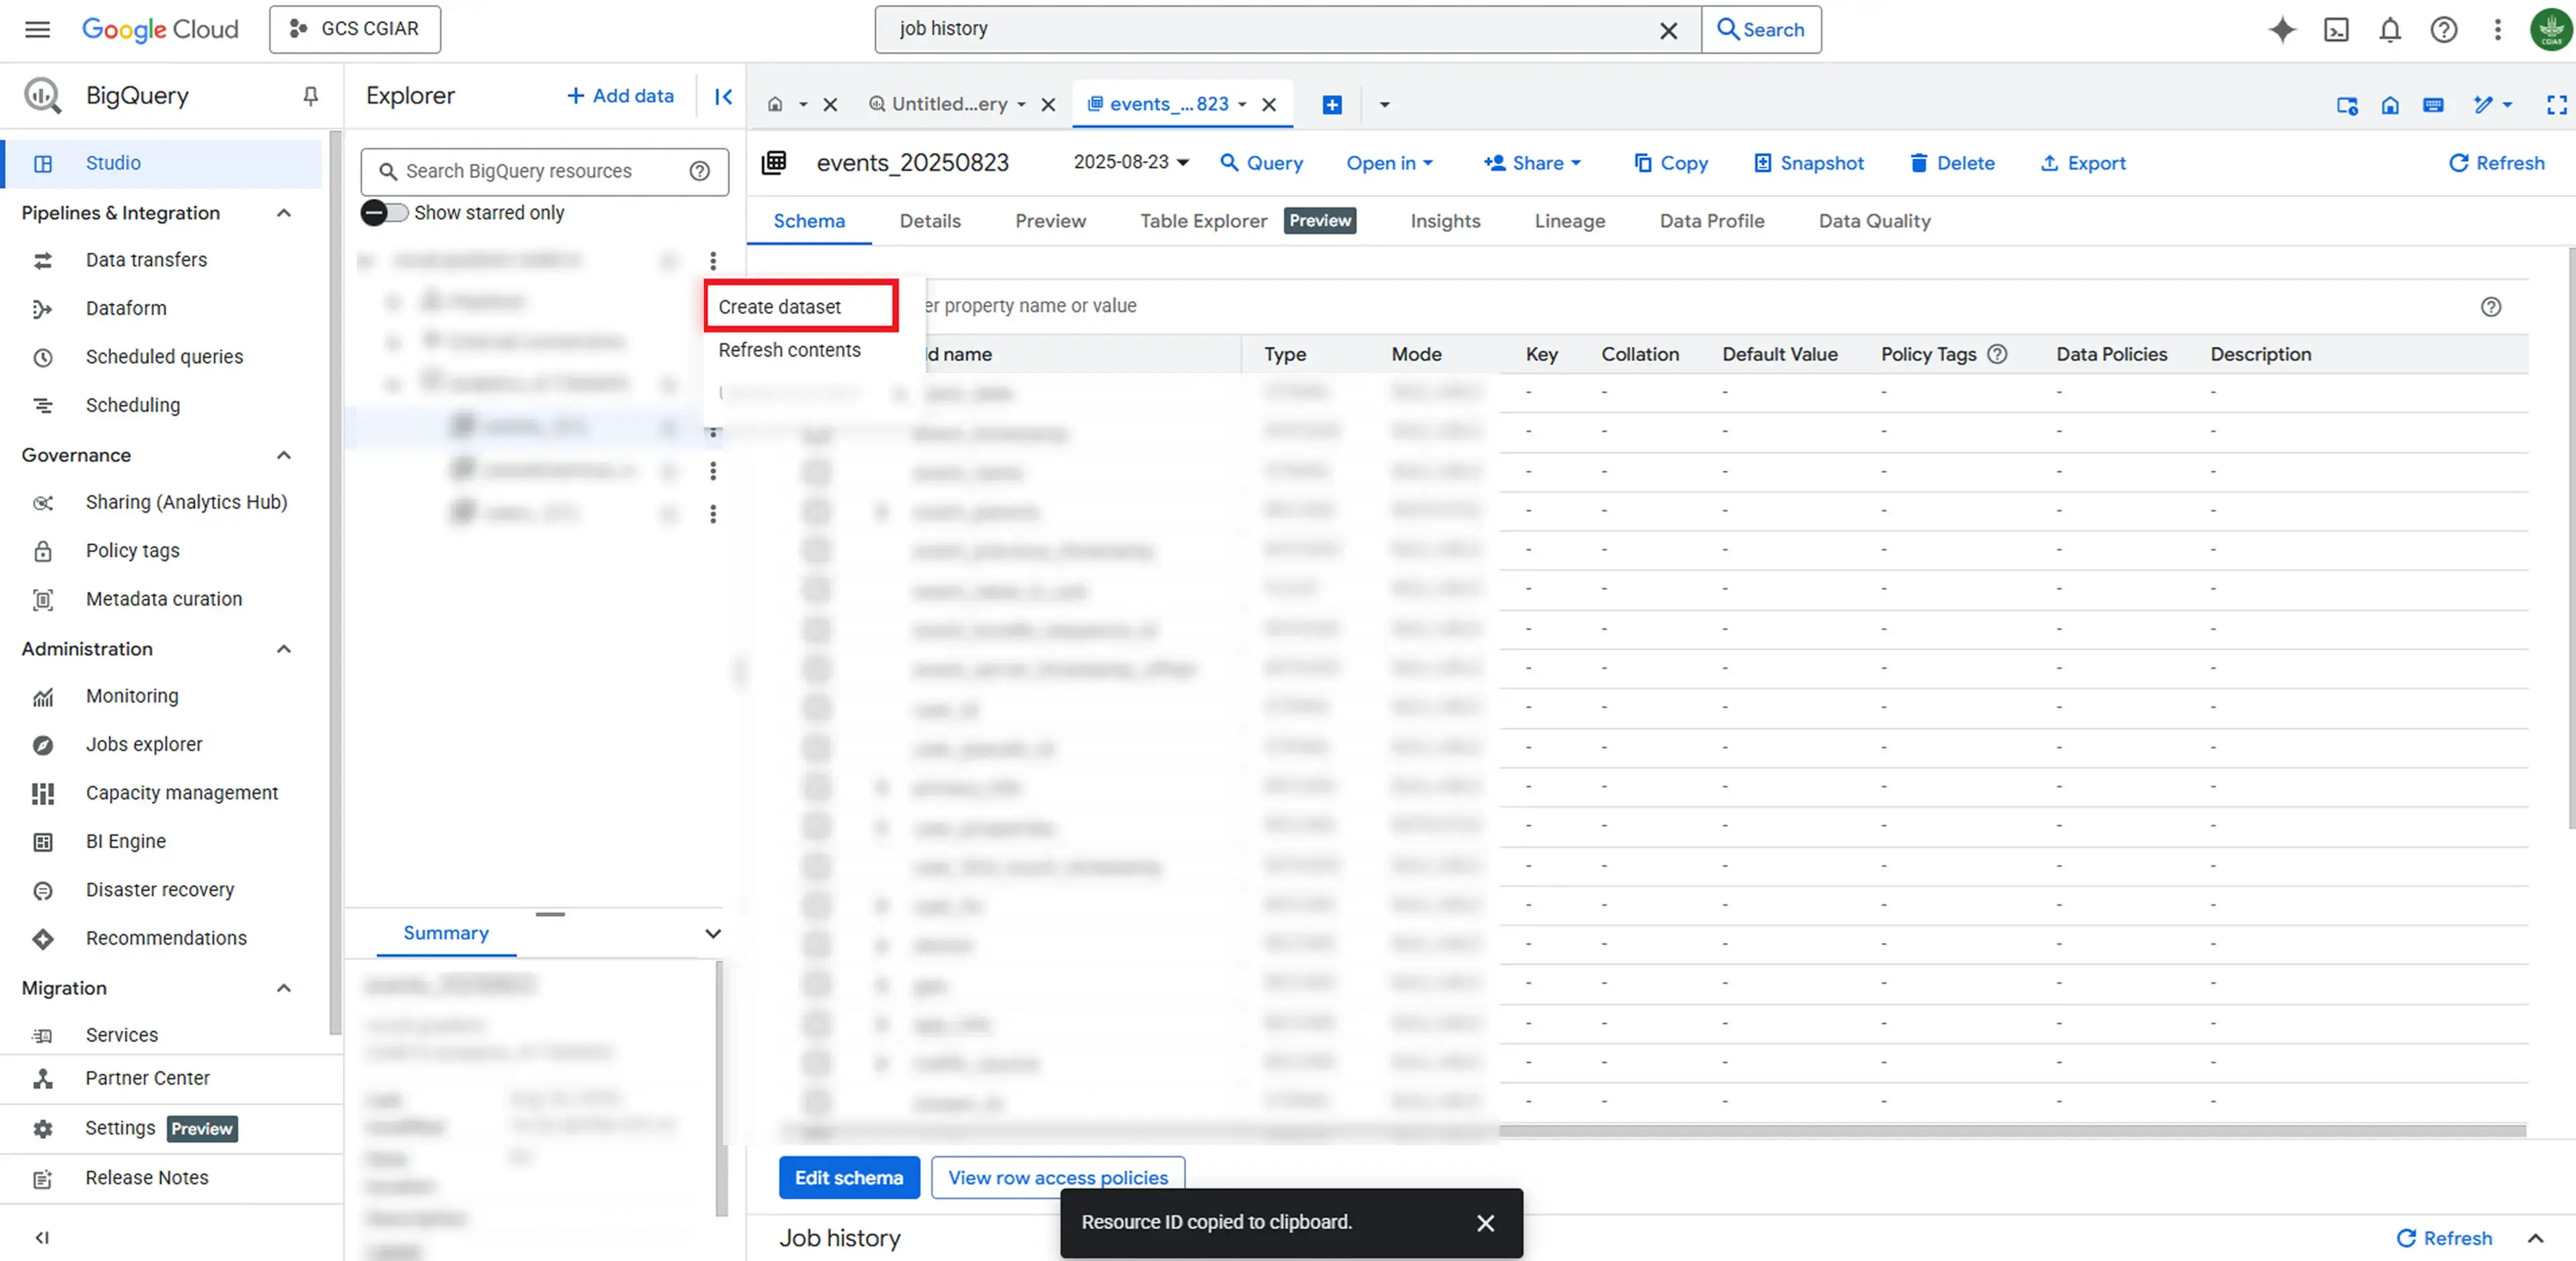Open the Share dropdown menu
This screenshot has height=1261, width=2576.
(1532, 163)
